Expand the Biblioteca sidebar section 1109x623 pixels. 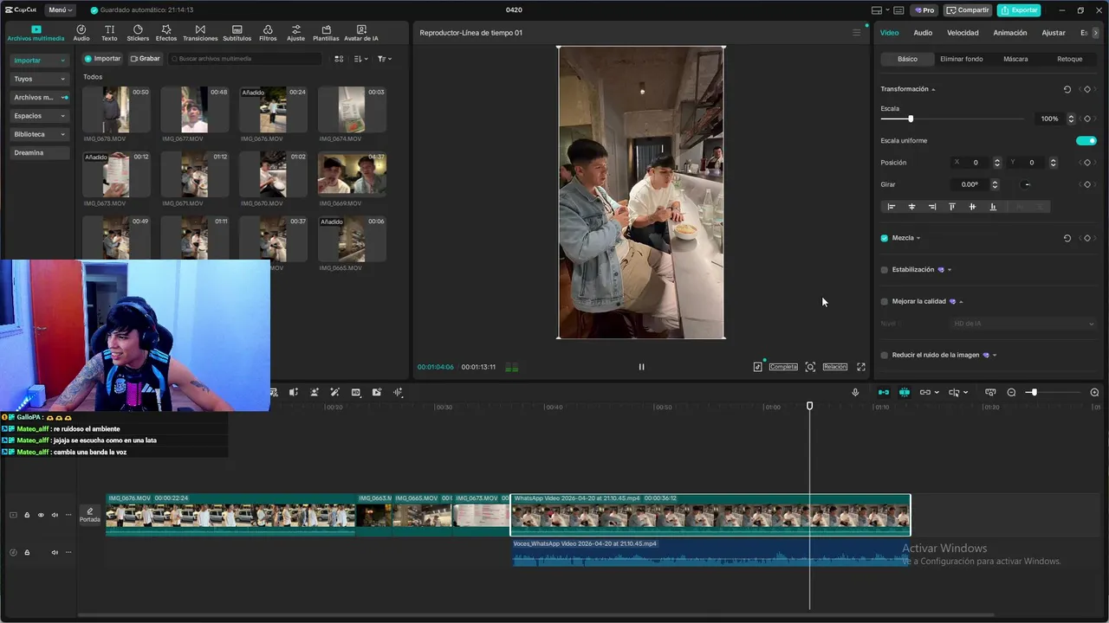pos(40,134)
